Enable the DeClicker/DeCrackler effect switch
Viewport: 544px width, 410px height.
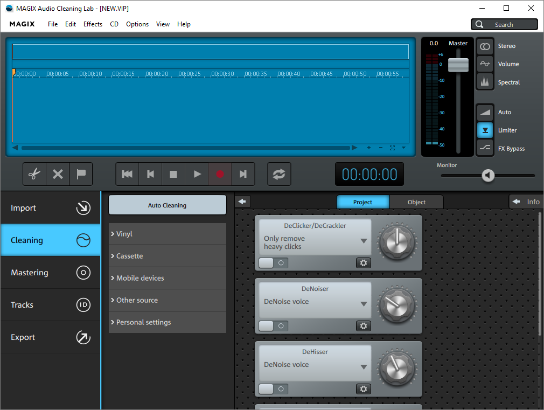[274, 263]
